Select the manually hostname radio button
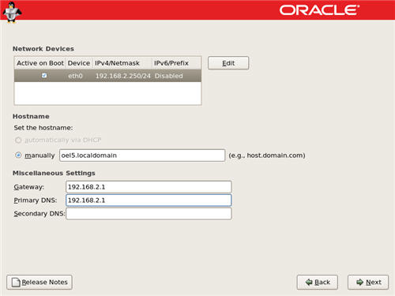The width and height of the screenshot is (395, 296). point(18,155)
